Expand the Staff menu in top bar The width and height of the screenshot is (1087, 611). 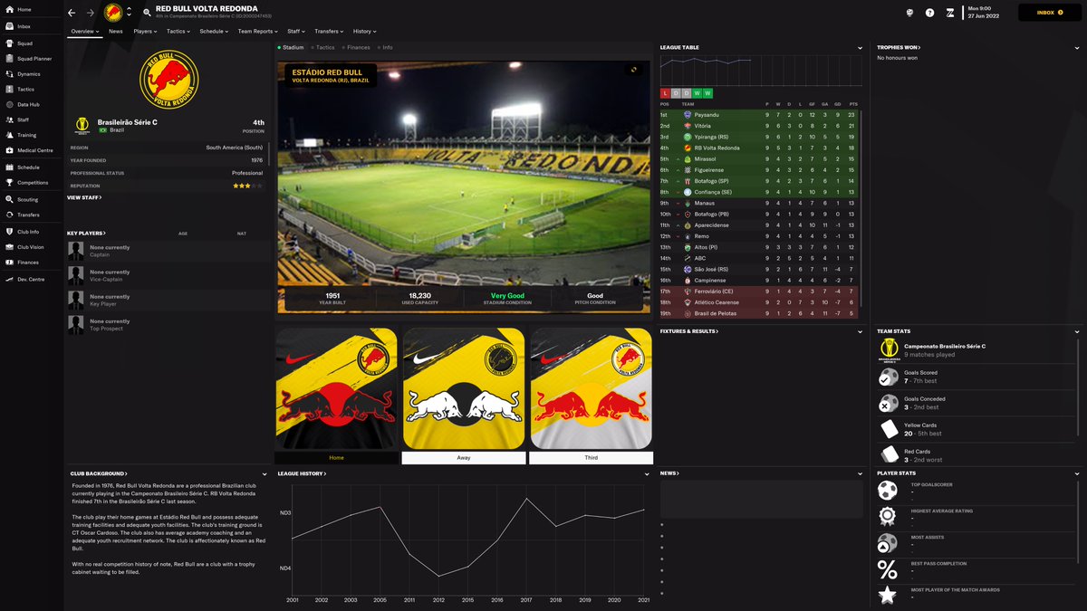[296, 31]
